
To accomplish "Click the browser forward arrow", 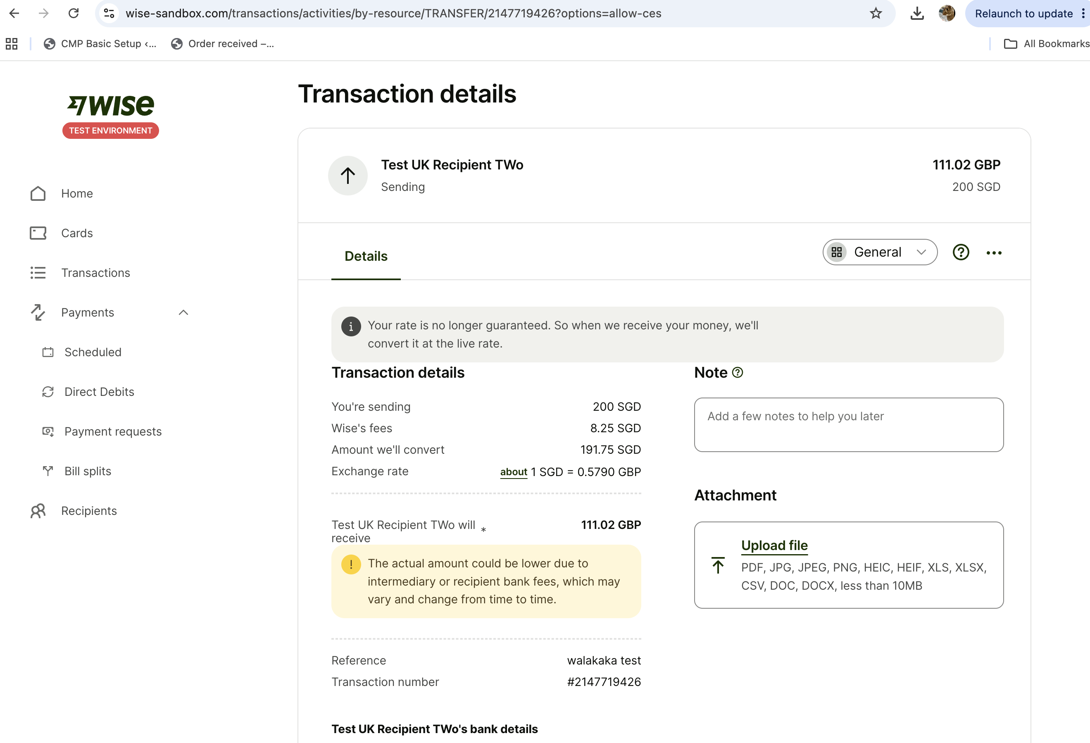I will click(x=44, y=13).
